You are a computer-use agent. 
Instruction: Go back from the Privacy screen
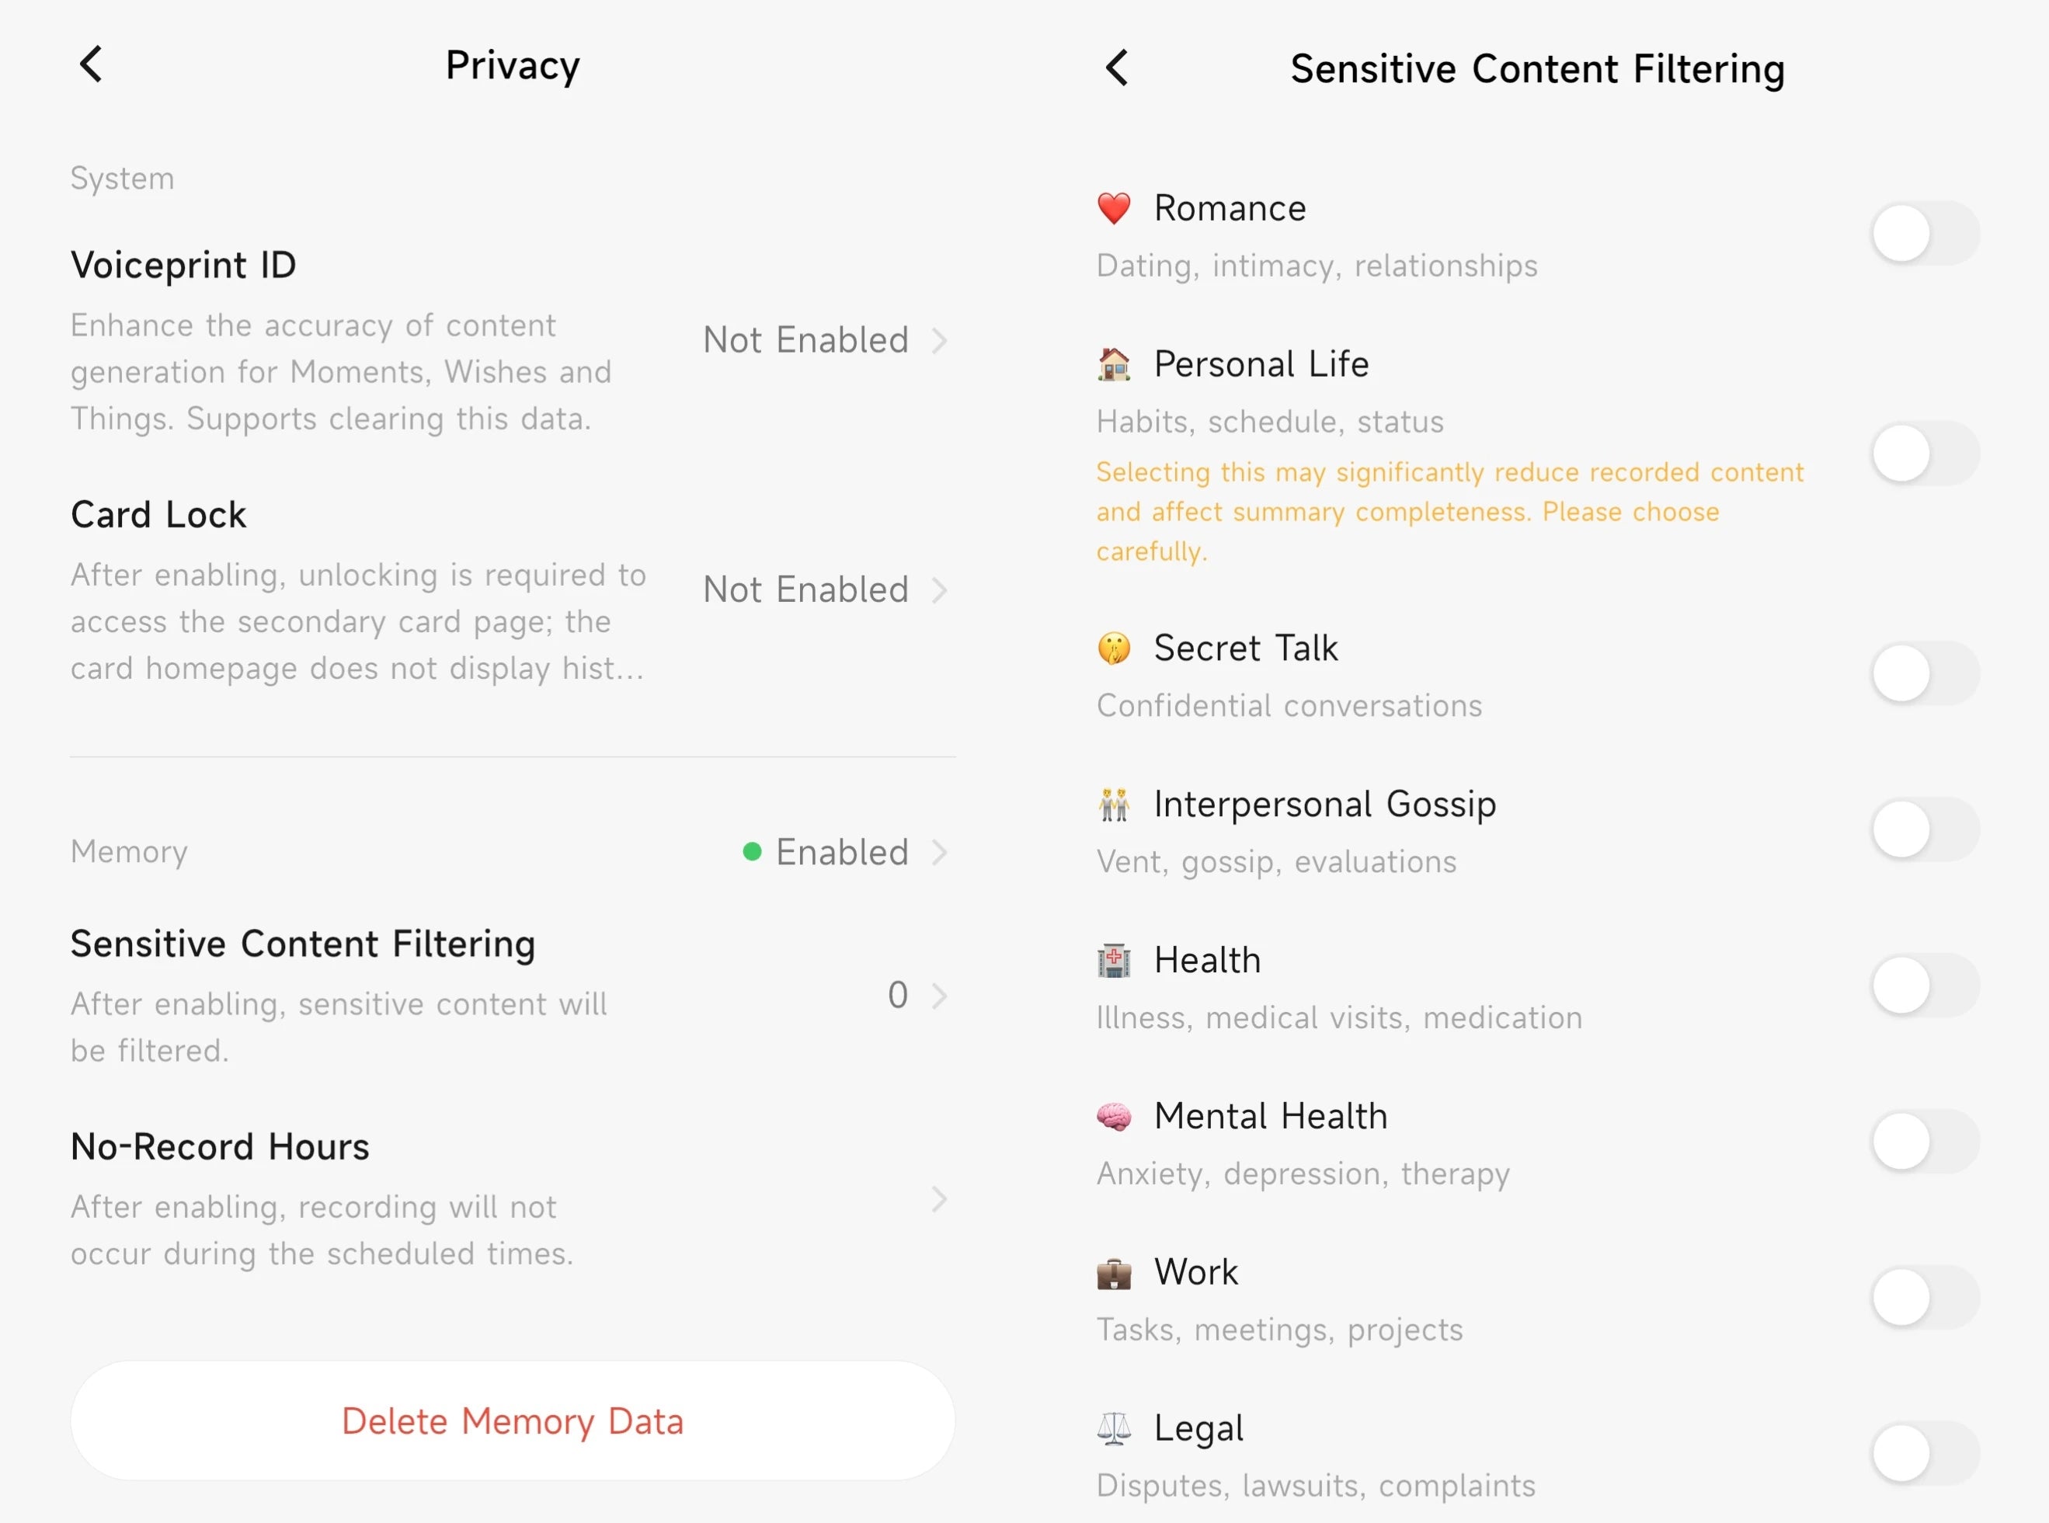pyautogui.click(x=90, y=64)
